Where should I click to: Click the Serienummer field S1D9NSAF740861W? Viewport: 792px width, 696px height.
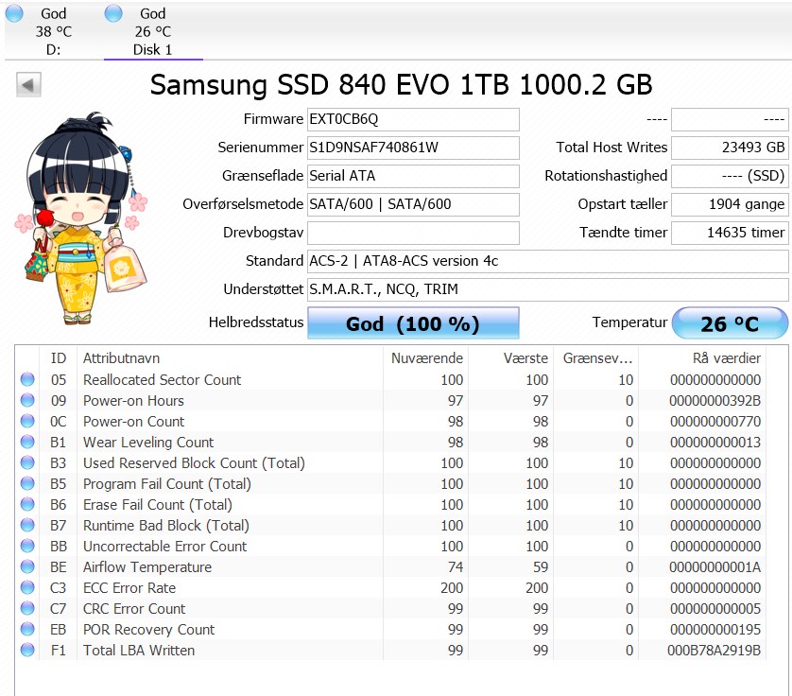click(x=413, y=148)
